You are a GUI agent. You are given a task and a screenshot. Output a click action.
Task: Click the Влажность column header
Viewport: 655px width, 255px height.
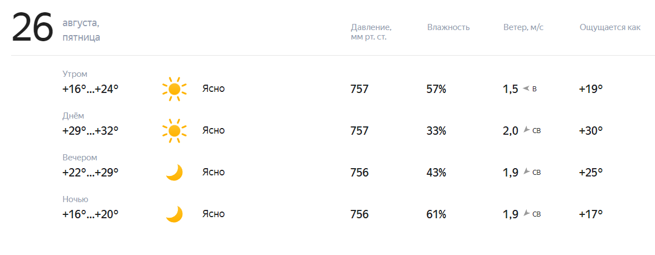coord(448,27)
